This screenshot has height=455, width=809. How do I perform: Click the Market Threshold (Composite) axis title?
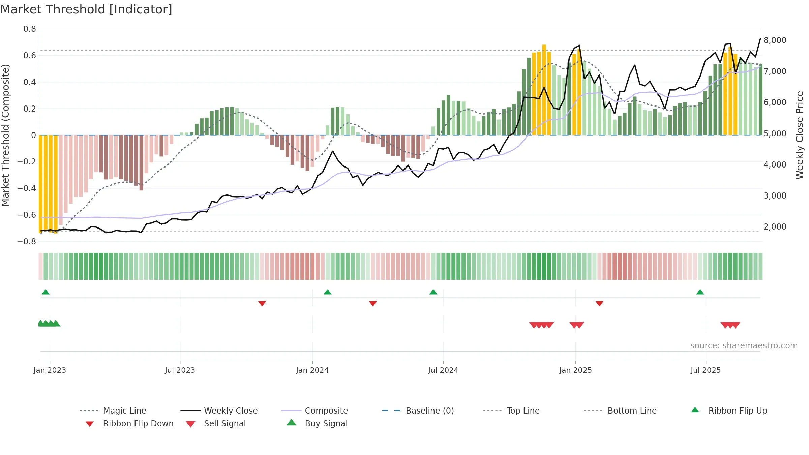[x=5, y=135]
